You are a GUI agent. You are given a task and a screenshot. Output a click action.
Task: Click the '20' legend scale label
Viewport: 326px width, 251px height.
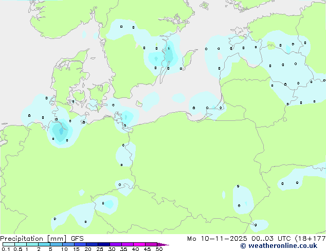click(88, 249)
